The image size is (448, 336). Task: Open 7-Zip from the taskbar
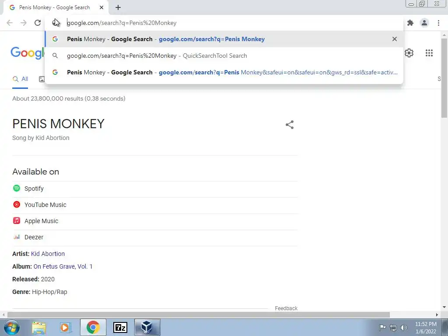(120, 327)
